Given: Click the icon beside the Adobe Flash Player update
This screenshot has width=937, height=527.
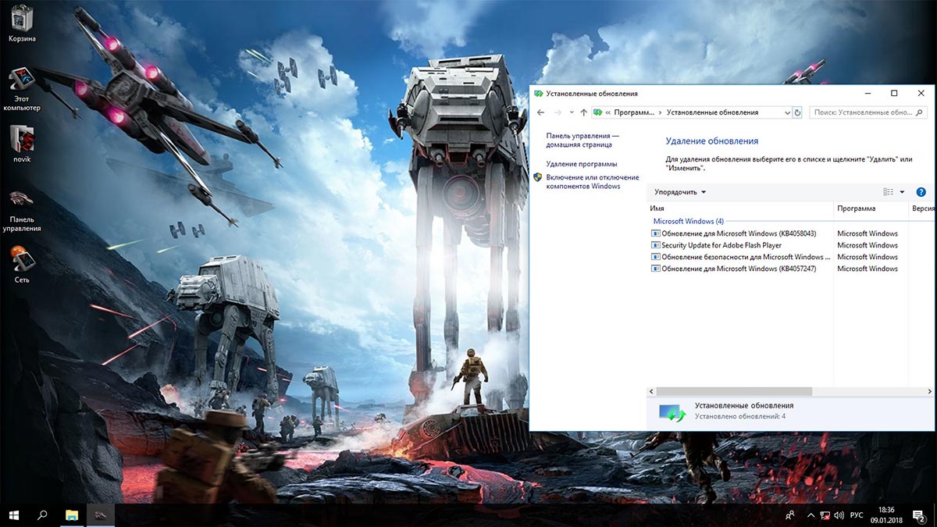Looking at the screenshot, I should (x=656, y=245).
